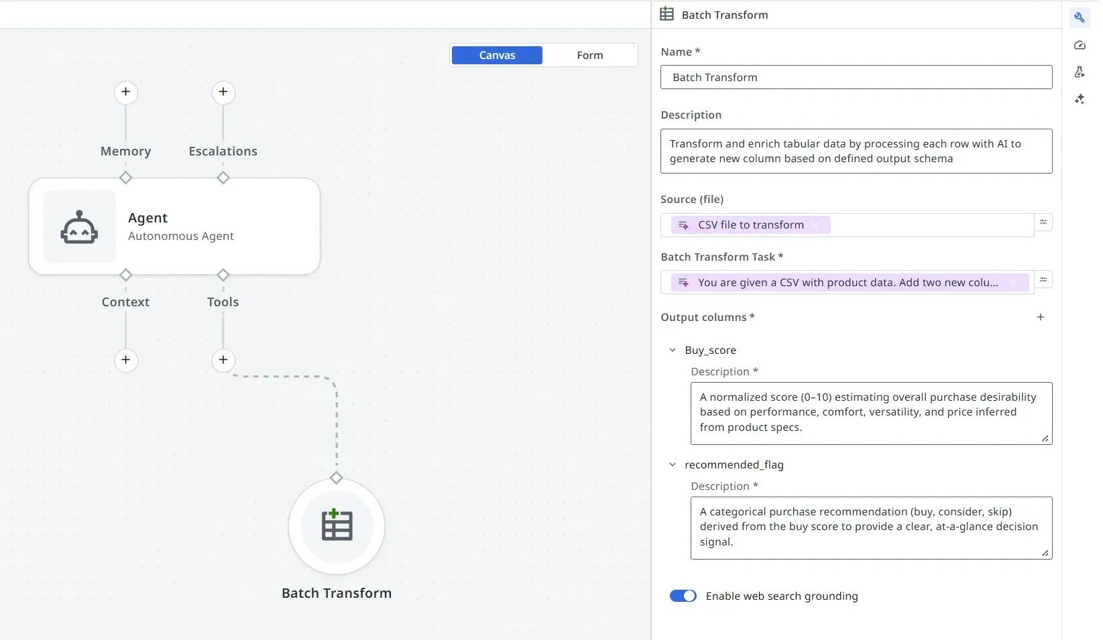Select the wrench configuration icon in right sidebar
The width and height of the screenshot is (1103, 640).
point(1080,17)
